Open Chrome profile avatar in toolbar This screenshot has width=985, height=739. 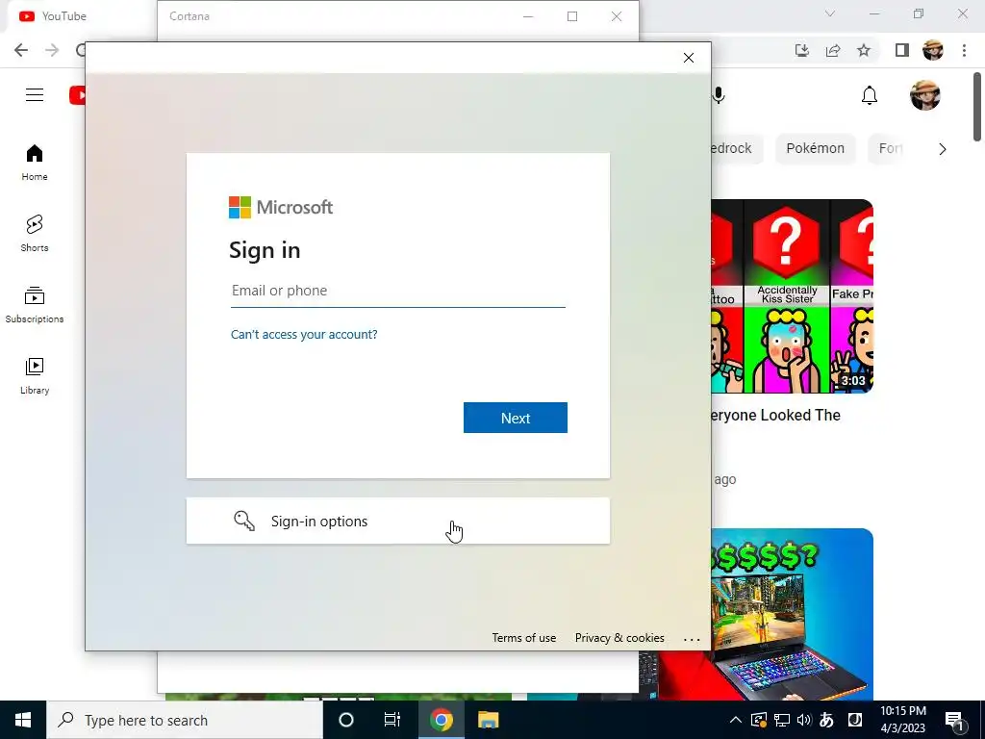point(933,50)
